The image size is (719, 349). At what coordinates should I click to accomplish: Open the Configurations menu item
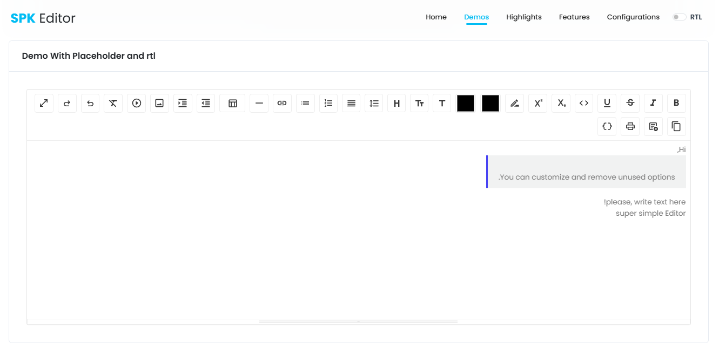[x=633, y=17]
